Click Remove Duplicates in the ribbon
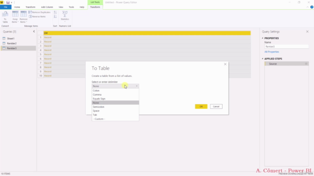The image size is (314, 176). 39,12
